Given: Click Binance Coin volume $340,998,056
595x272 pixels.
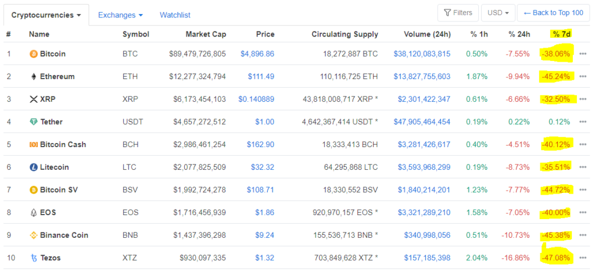Looking at the screenshot, I should click(427, 235).
